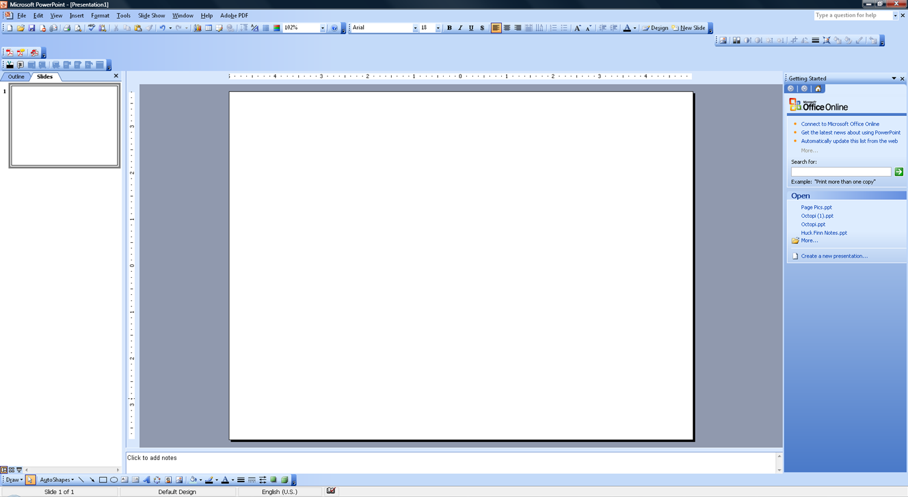Click the Insert Picture From File icon
The image size is (908, 497).
click(179, 479)
